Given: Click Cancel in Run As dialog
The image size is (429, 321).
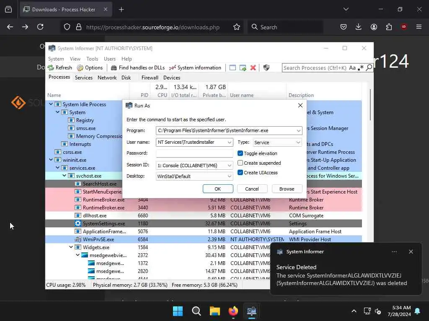Looking at the screenshot, I should pos(252,189).
